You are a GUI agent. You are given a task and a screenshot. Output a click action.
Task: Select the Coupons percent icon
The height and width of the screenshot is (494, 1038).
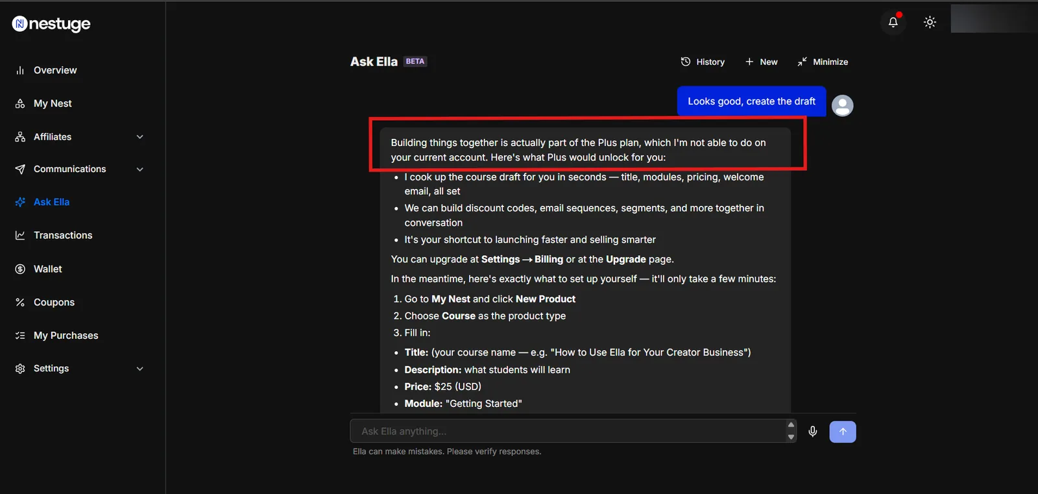tap(20, 303)
